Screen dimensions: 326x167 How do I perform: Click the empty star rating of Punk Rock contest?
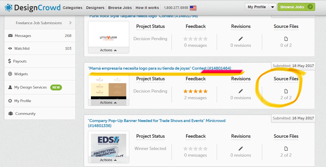(195, 39)
